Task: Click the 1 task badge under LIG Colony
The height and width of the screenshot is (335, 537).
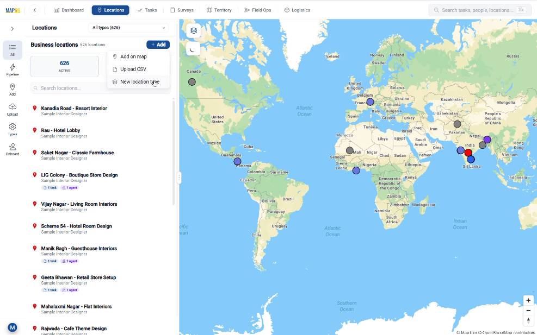Action: click(50, 188)
